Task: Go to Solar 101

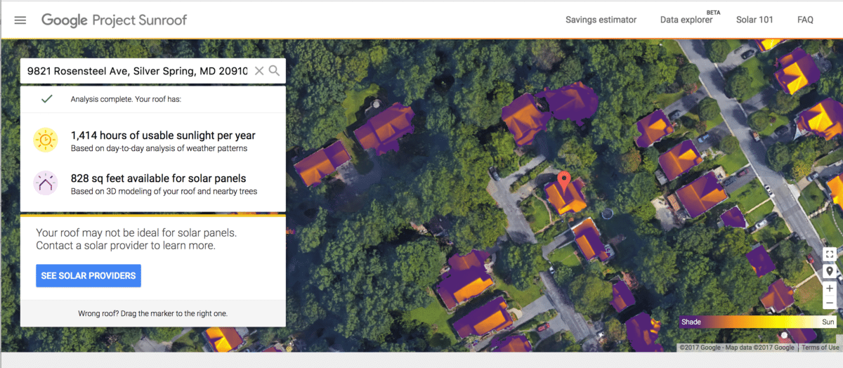Action: [x=754, y=20]
